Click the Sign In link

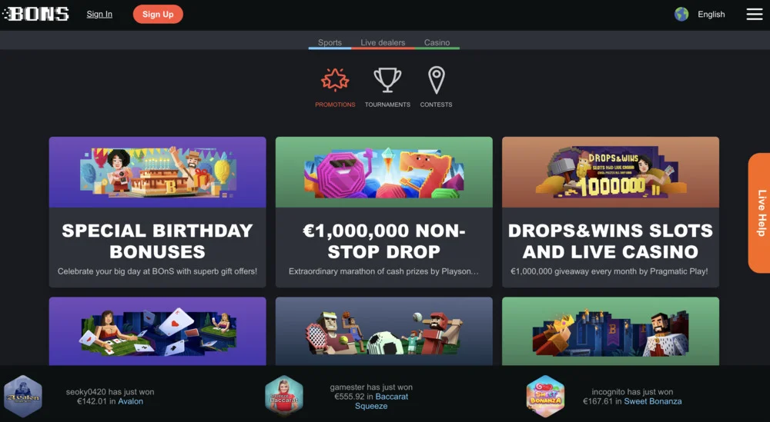click(99, 14)
